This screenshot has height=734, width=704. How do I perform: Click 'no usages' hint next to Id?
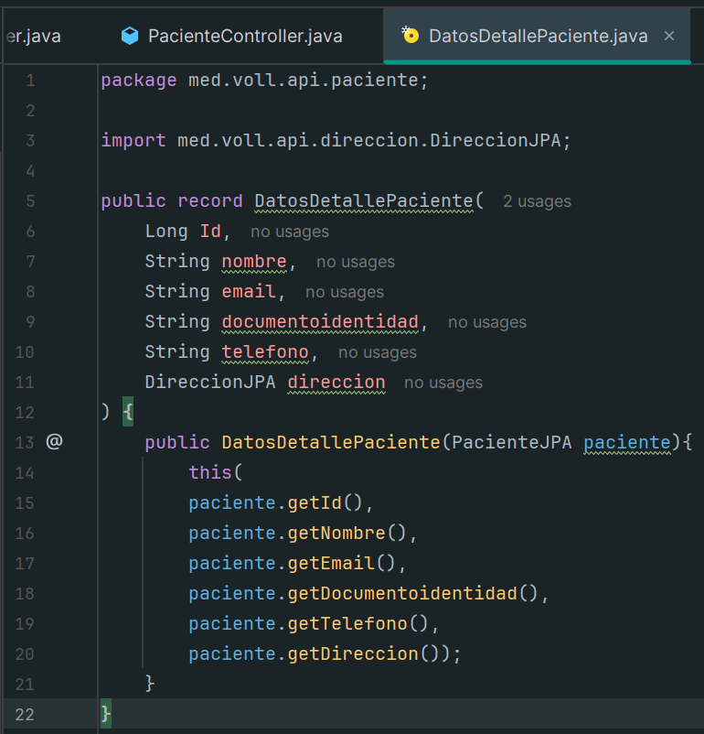(x=290, y=232)
